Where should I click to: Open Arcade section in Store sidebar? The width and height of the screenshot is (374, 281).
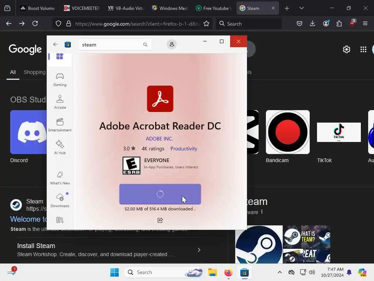tap(60, 102)
